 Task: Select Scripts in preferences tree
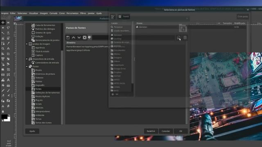(38, 104)
